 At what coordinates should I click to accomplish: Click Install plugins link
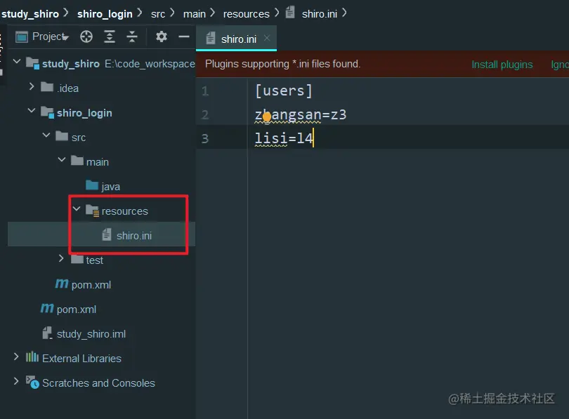click(x=502, y=65)
